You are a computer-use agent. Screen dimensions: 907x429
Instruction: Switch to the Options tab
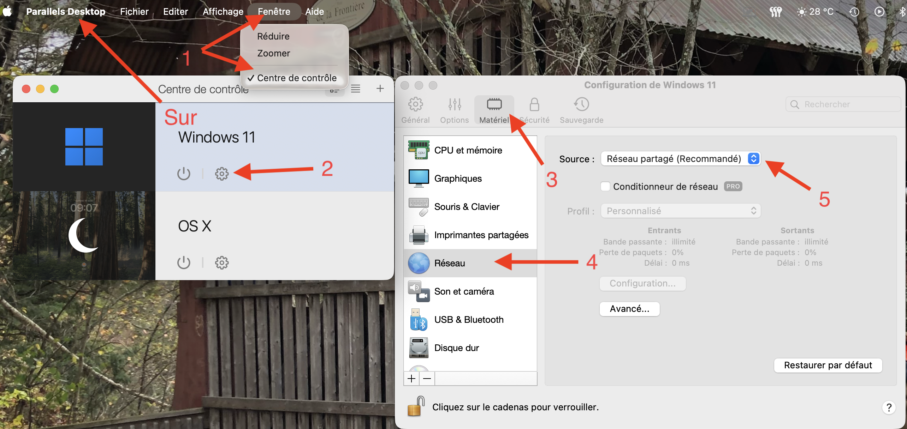(454, 110)
